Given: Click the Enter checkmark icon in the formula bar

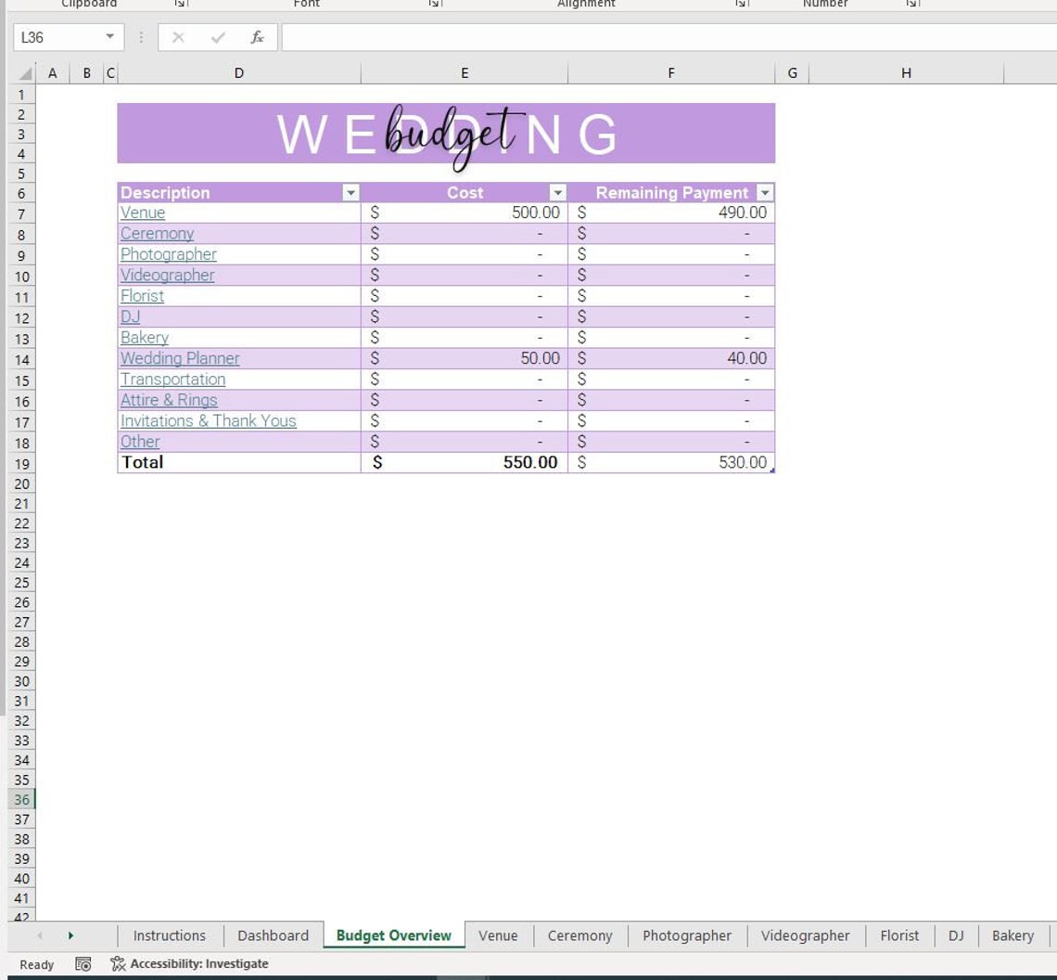Looking at the screenshot, I should 217,37.
